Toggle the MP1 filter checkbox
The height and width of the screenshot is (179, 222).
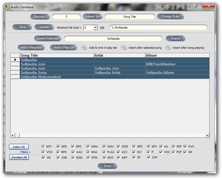point(43,146)
